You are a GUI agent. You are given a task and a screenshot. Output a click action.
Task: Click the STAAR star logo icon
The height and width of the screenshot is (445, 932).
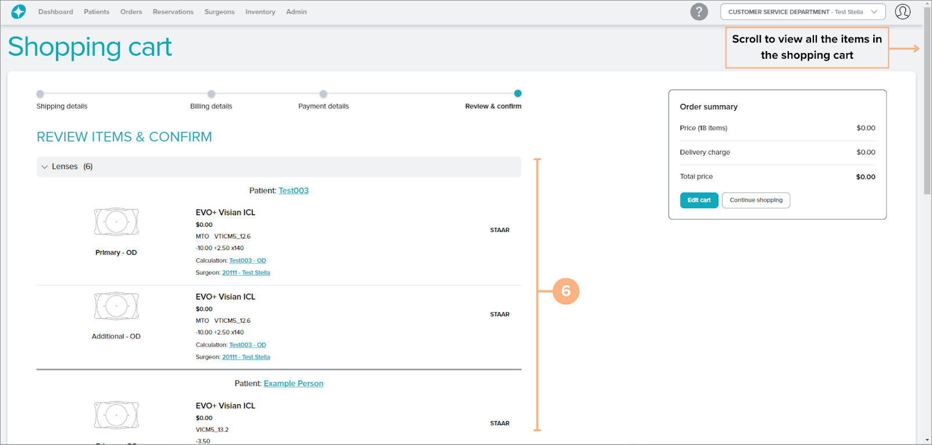(19, 12)
